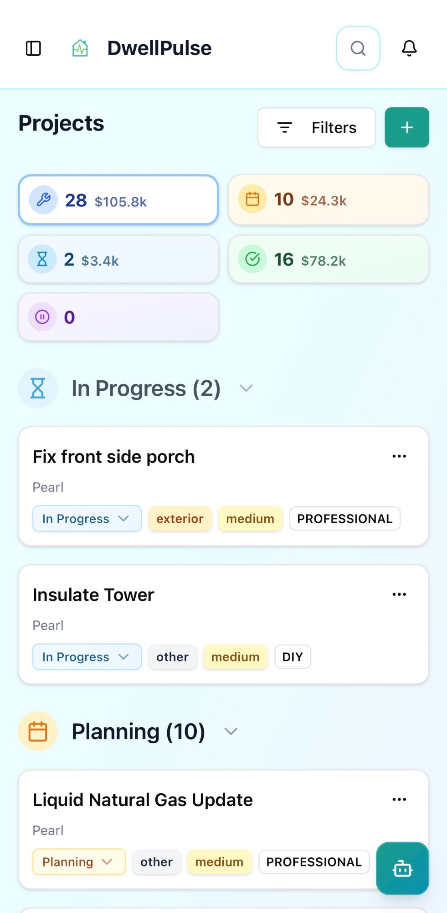Open overflow menu on Fix front side porch

(399, 456)
